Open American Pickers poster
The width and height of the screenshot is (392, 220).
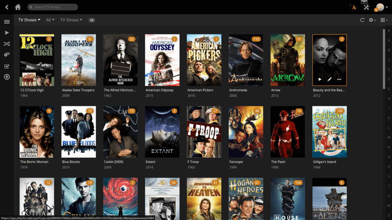pyautogui.click(x=204, y=60)
